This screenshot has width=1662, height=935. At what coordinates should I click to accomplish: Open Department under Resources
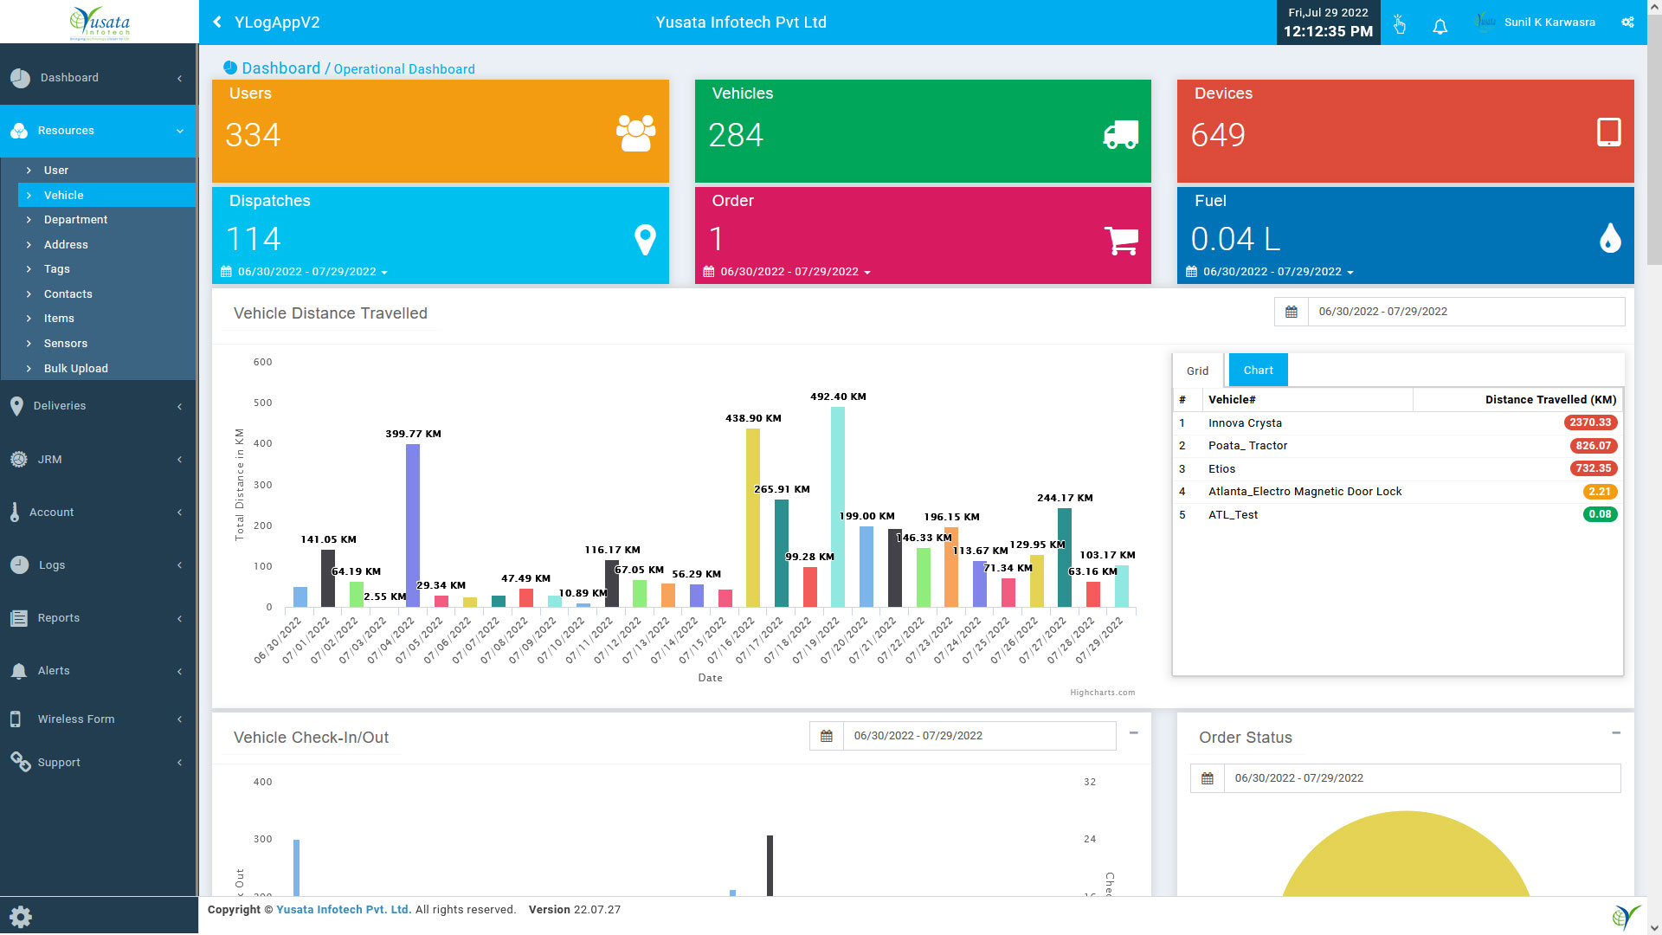click(x=75, y=220)
